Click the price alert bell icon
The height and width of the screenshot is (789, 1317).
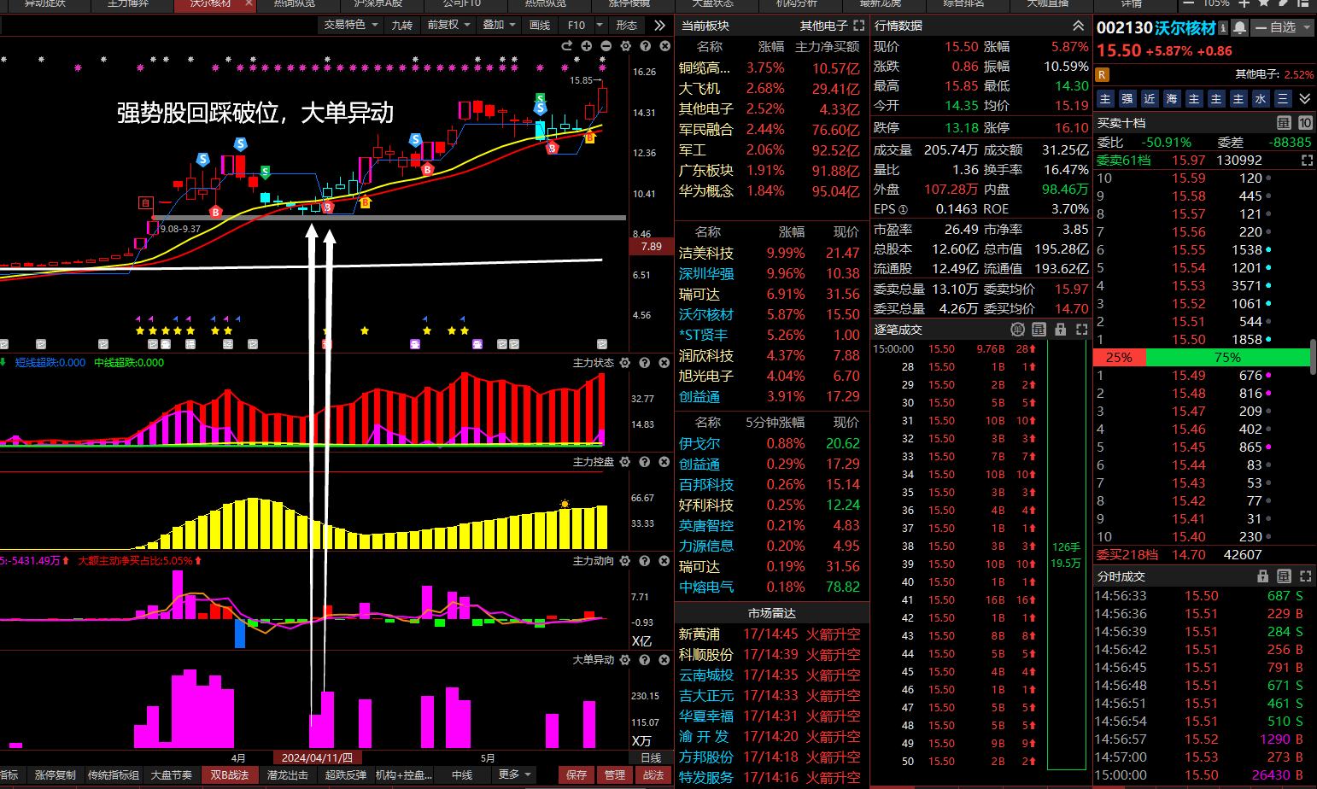click(x=1240, y=28)
